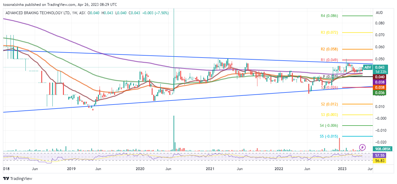The image size is (397, 184).
Task: Click the current price 0.043 label
Action: (x=380, y=67)
